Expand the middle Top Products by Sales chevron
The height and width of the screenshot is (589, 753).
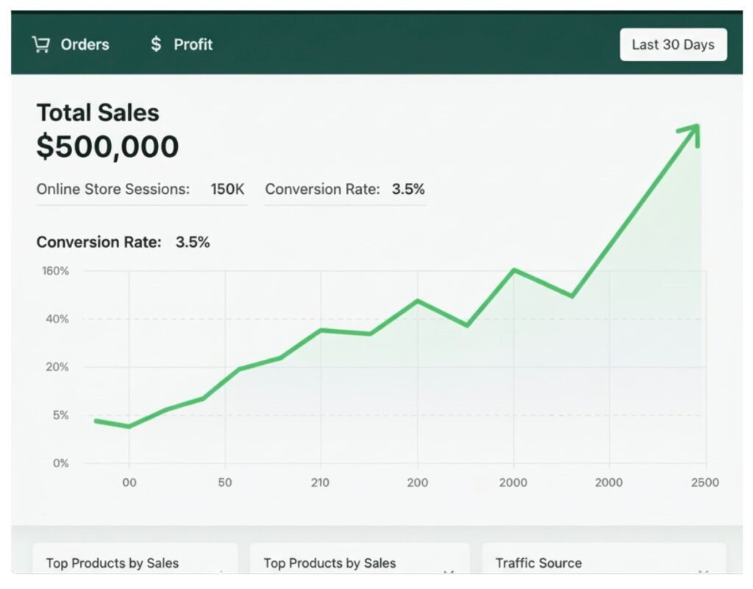[x=449, y=571]
